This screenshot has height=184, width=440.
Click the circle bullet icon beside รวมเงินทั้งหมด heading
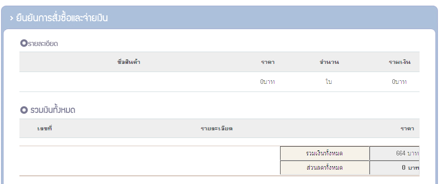coord(24,110)
